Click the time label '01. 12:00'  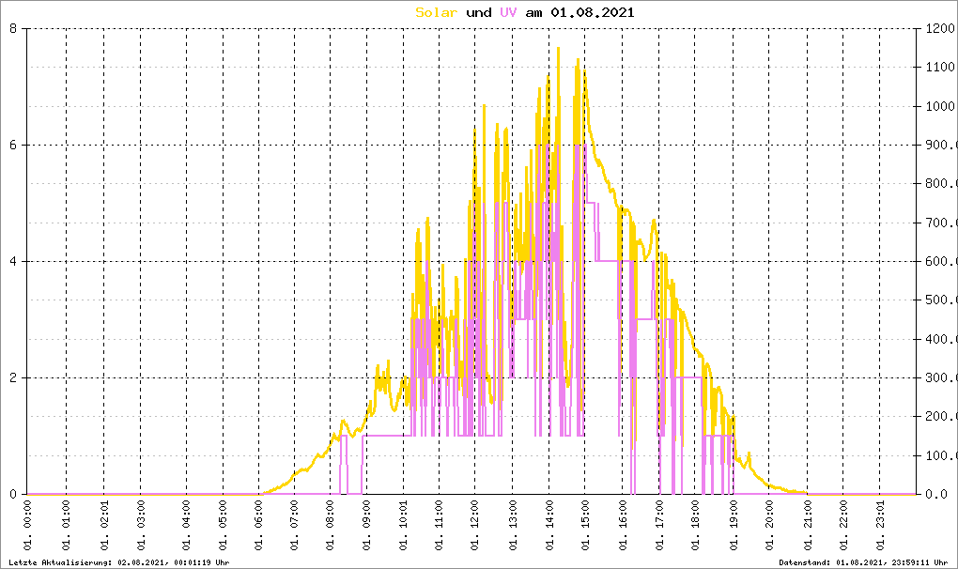tap(474, 525)
